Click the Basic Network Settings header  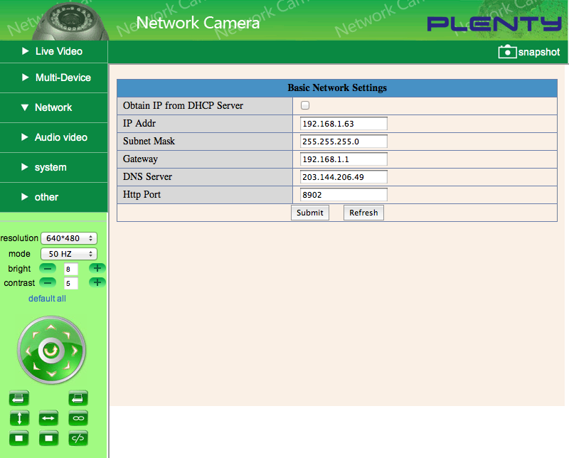point(337,87)
